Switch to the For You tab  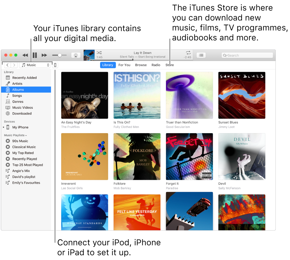pyautogui.click(x=124, y=65)
